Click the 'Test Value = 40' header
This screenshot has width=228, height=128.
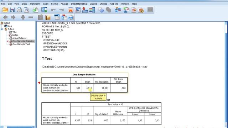point(115,105)
